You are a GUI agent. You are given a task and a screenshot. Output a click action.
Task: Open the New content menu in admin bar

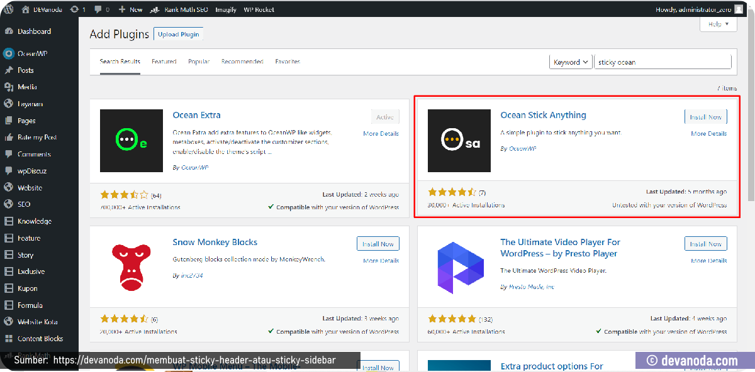click(131, 9)
